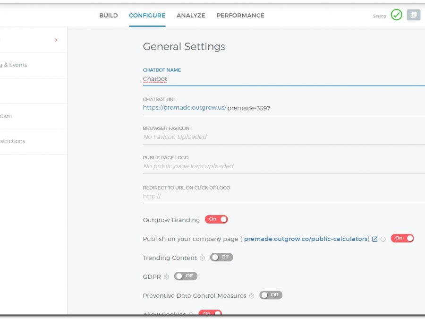Click the Preventive Data Control Measures help icon

251,296
